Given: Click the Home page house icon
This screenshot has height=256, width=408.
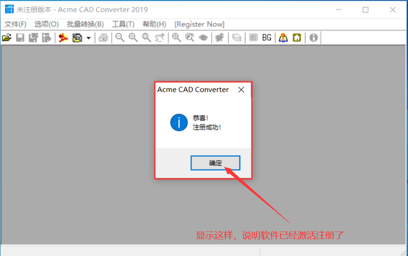Looking at the screenshot, I should tap(297, 38).
